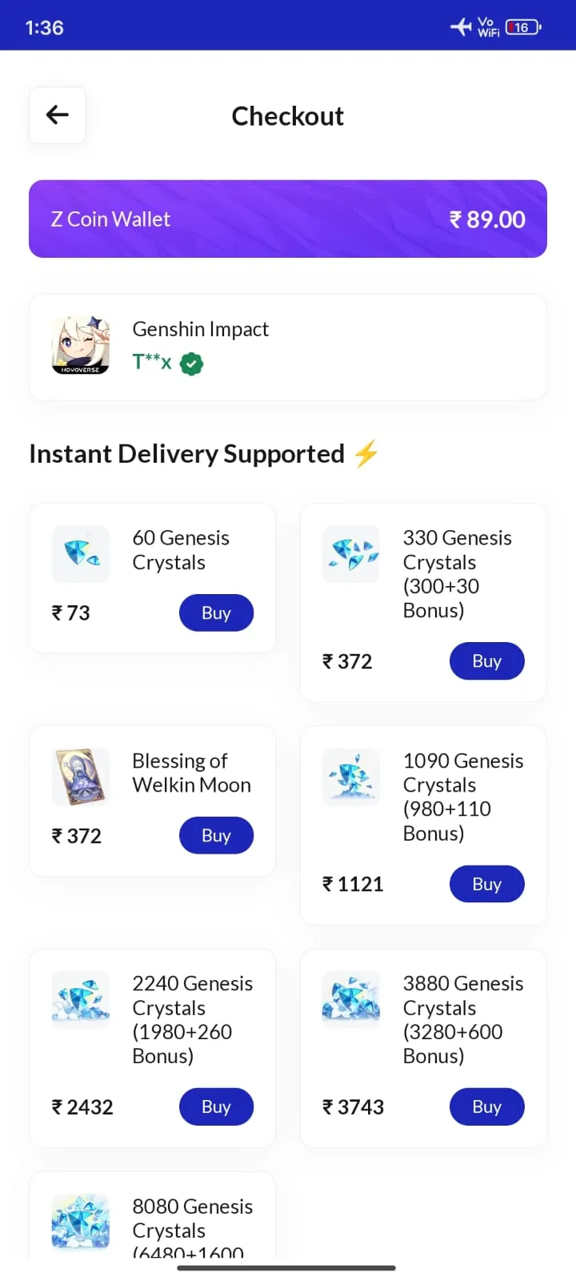Buy the Blessing of Welkin Moon
The width and height of the screenshot is (576, 1281).
coord(216,836)
